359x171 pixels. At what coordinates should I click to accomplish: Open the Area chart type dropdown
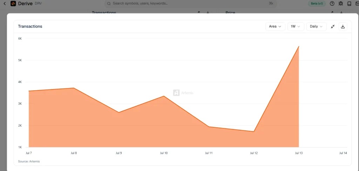pos(275,27)
